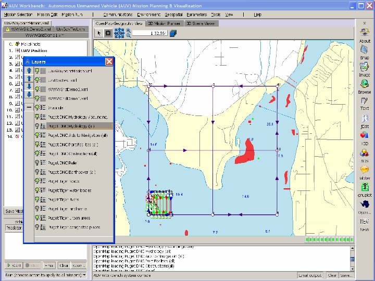The image size is (375, 281).
Task: Click the Email output button
Action: click(x=310, y=275)
